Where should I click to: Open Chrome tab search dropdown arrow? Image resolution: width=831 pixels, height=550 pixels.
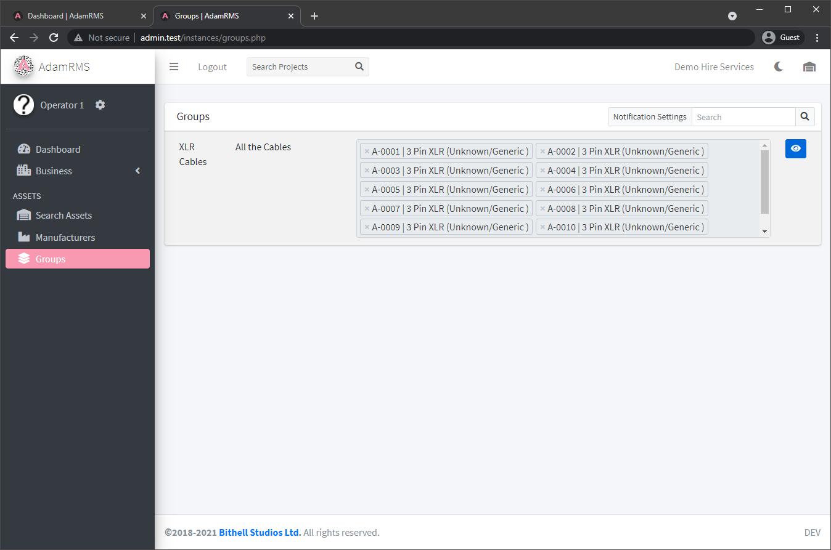pos(732,16)
